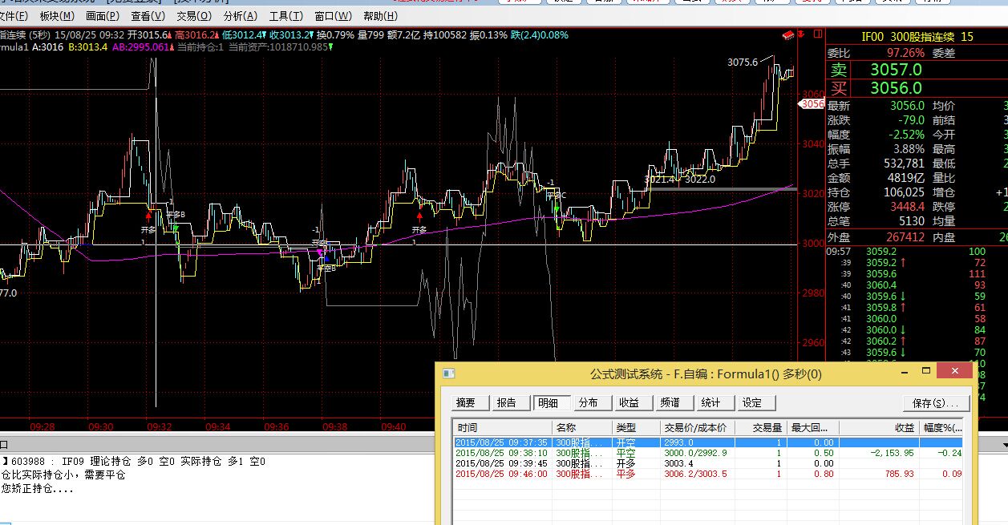Click the formula test dialog title-bar icon
The height and width of the screenshot is (525, 1008).
(449, 374)
